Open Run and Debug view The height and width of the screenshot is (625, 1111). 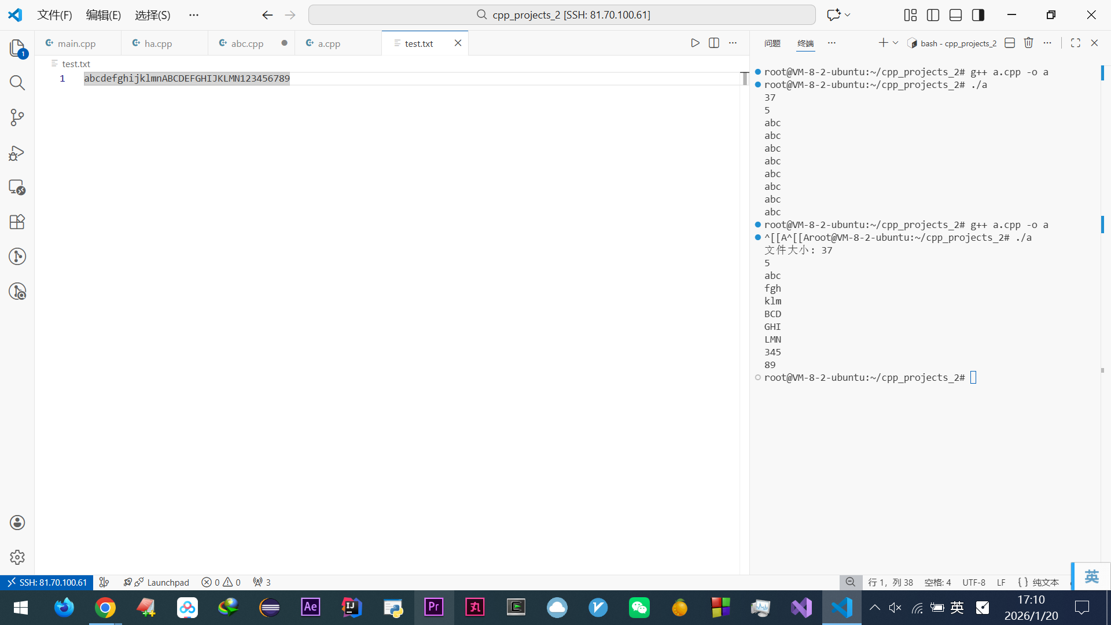17,153
